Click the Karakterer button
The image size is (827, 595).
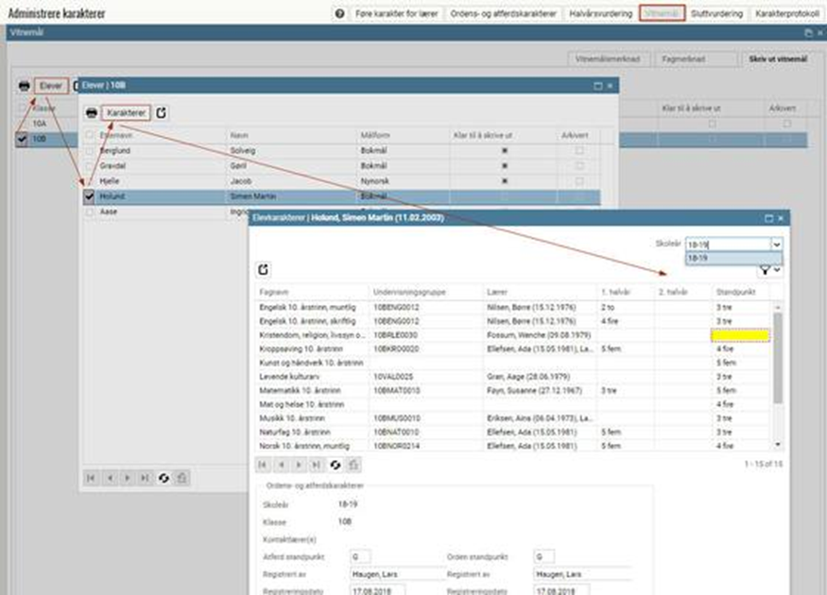click(x=126, y=112)
